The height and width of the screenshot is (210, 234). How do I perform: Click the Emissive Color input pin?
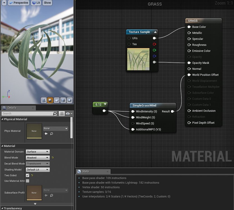click(x=189, y=51)
